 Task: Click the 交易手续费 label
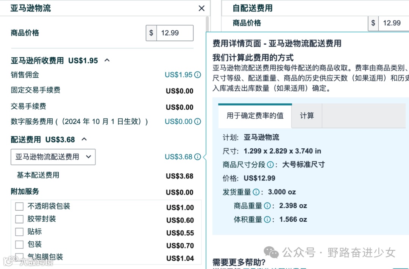click(x=28, y=106)
